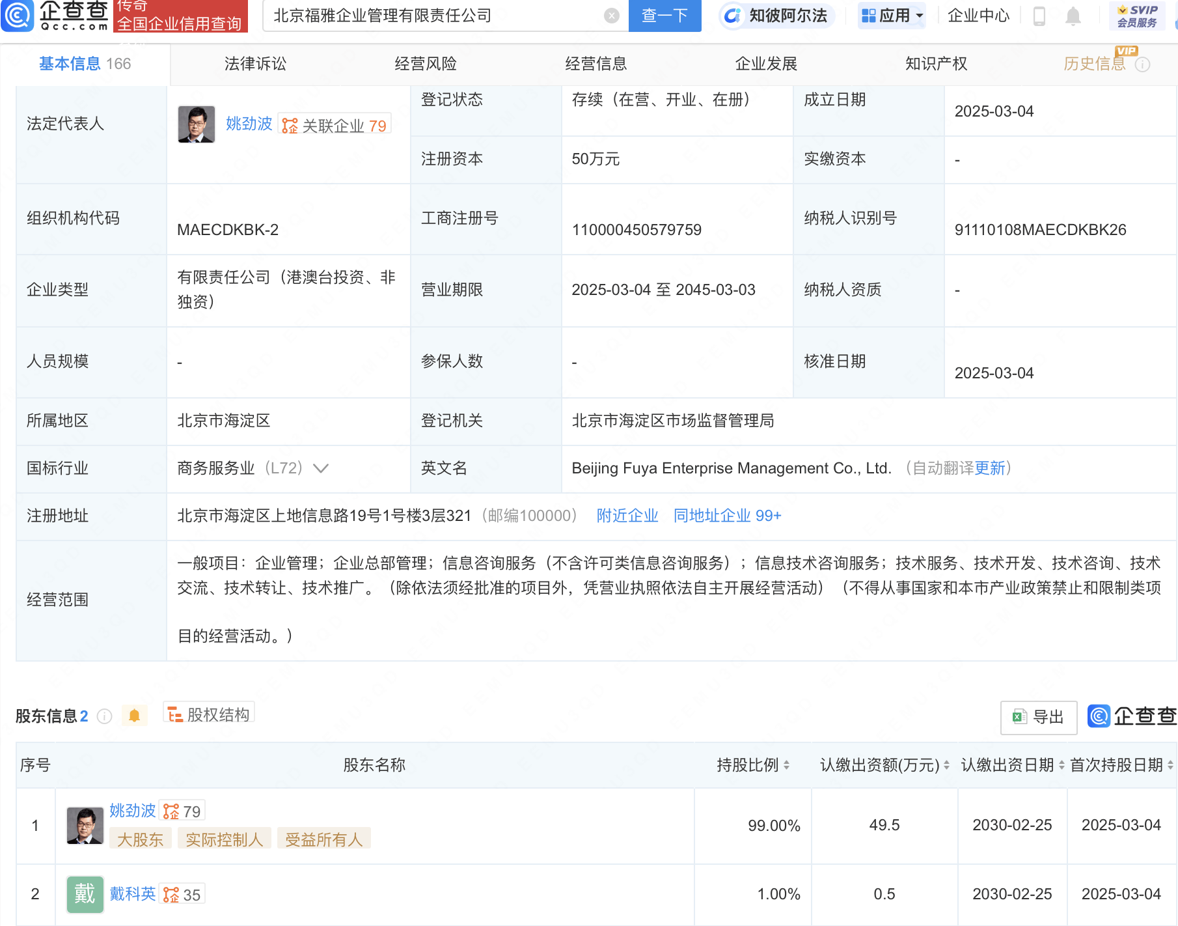Open 姚劲波 legal representative profile link
The height and width of the screenshot is (926, 1178).
pos(249,124)
